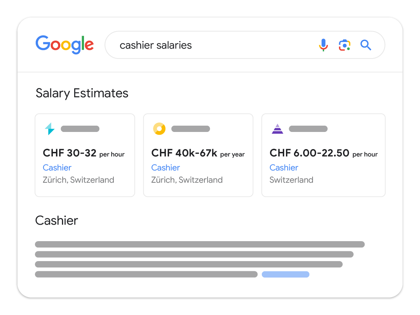Click the Google logo
This screenshot has height=315, width=420.
click(x=64, y=44)
